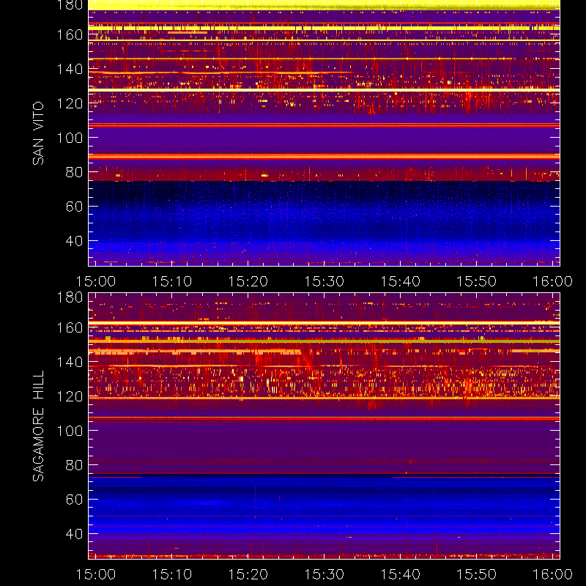Click 15:40 time label under San Vito plot
This screenshot has width=586, height=586.
pos(400,281)
